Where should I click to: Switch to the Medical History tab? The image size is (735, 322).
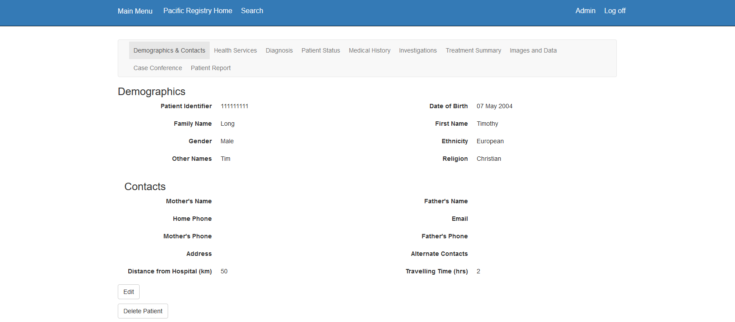(x=369, y=50)
